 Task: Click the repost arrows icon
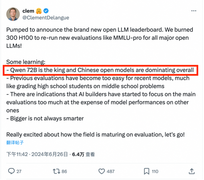click(56, 171)
